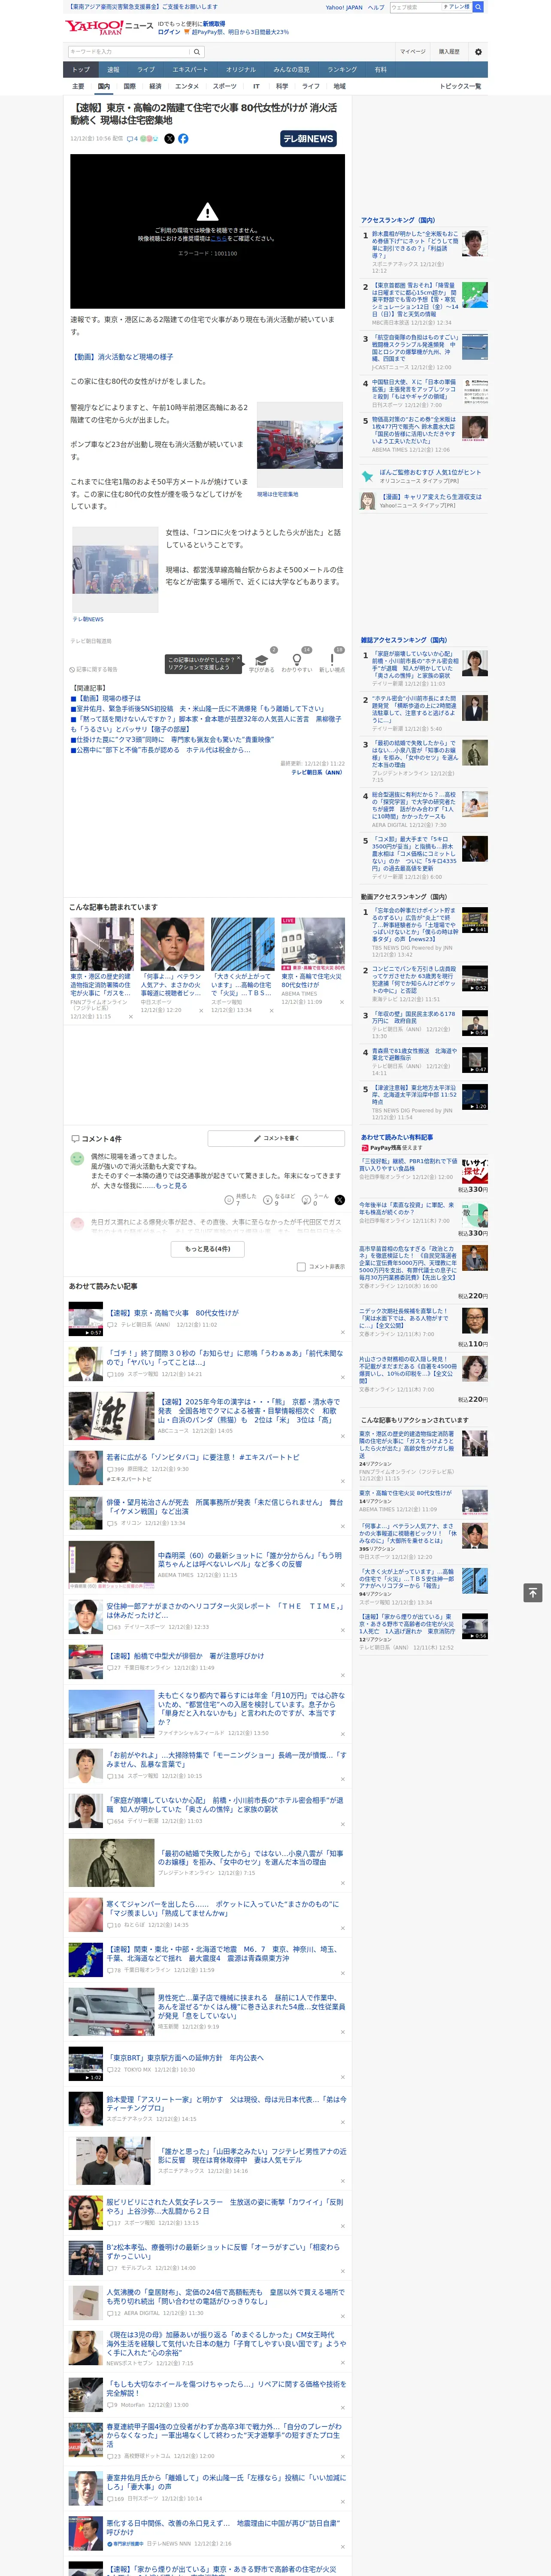Select the ライブ tab in dark navigation bar
551x2576 pixels.
point(146,70)
